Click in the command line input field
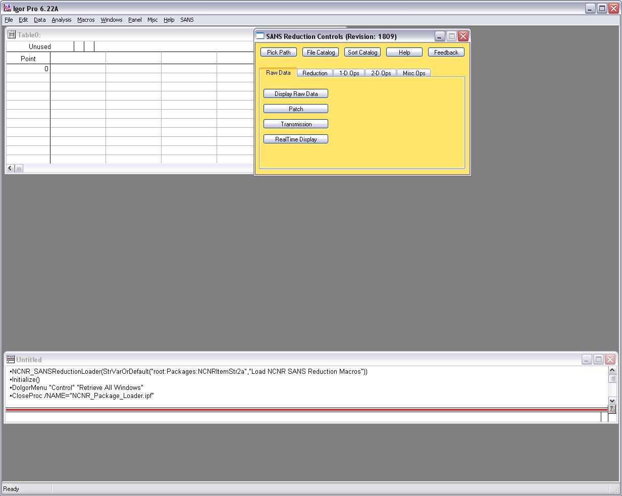This screenshot has width=622, height=496. click(x=303, y=417)
